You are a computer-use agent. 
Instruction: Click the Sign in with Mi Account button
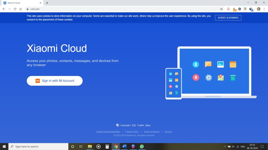click(54, 81)
